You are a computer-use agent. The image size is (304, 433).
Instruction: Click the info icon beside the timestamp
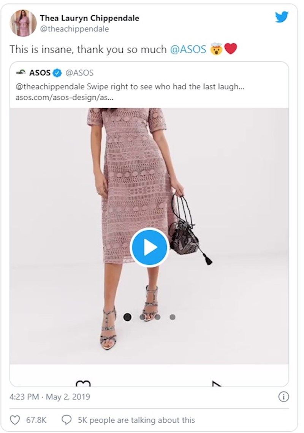pos(283,397)
